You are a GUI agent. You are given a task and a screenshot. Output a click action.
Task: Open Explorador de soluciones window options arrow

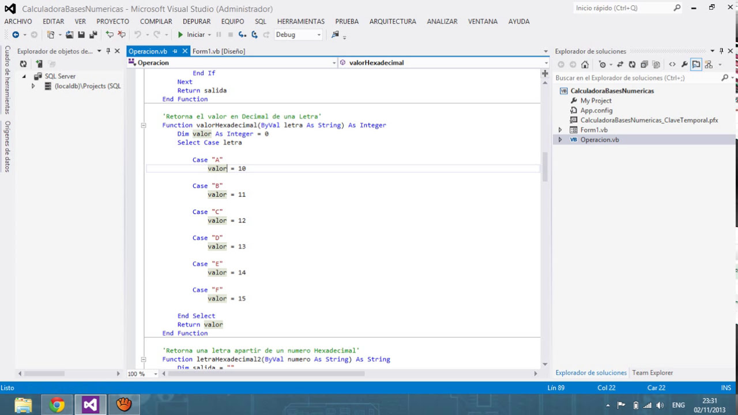pos(712,51)
